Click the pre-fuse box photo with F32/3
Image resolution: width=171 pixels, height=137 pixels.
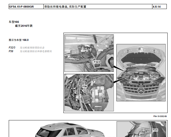(89, 53)
